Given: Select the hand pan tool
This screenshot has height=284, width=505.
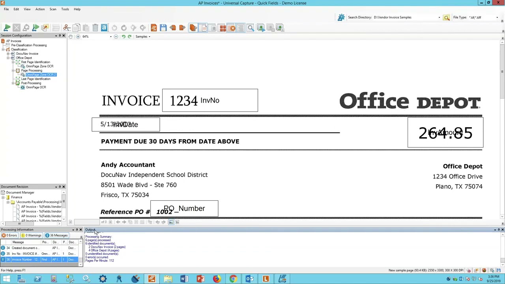Looking at the screenshot, I should point(71,36).
